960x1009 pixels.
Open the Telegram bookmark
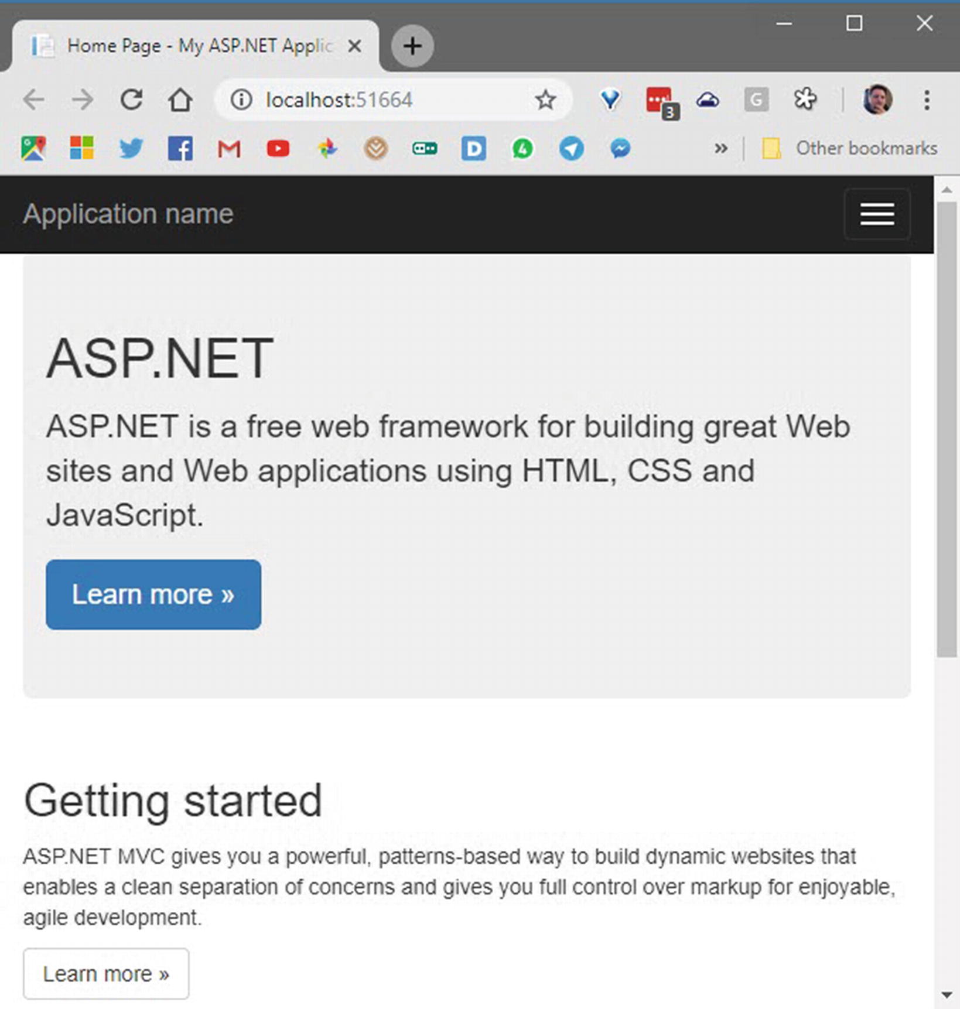pyautogui.click(x=571, y=149)
